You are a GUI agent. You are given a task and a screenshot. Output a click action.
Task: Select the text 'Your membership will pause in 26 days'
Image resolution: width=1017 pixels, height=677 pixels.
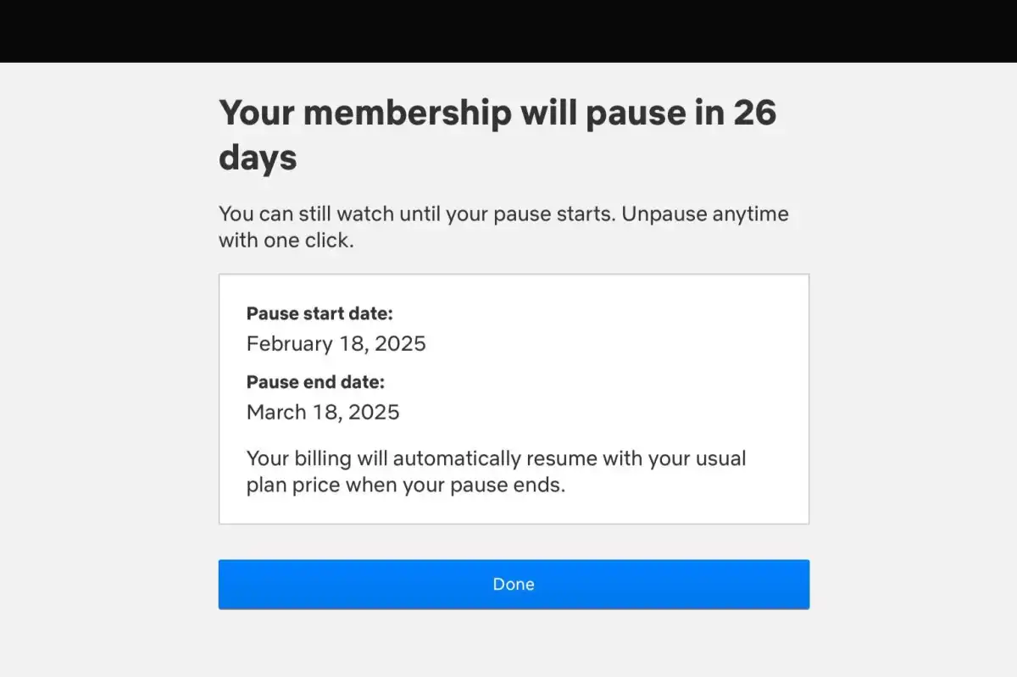pos(498,134)
